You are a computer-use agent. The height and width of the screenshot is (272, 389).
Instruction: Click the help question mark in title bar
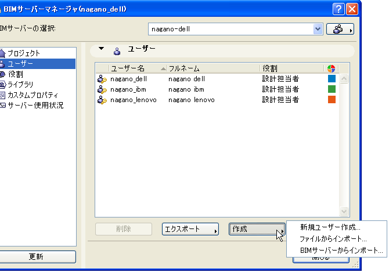pos(338,9)
